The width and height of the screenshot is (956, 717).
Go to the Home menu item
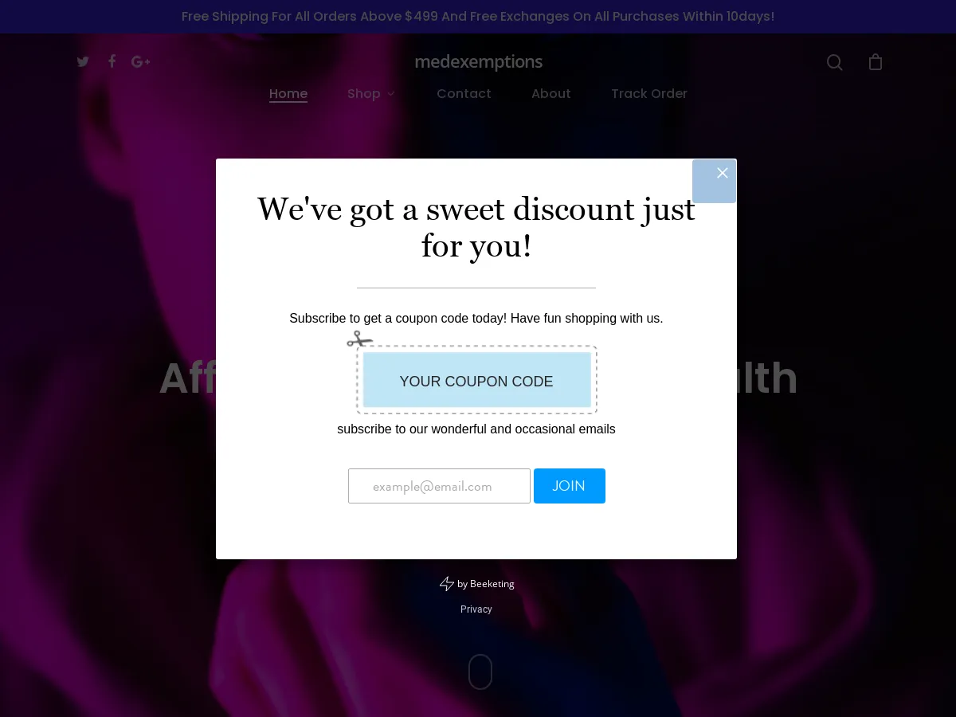288,93
